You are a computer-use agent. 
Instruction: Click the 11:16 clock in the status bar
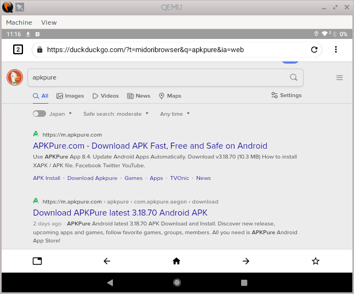pos(14,34)
